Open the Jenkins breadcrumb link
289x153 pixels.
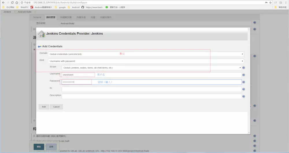coord(7,12)
